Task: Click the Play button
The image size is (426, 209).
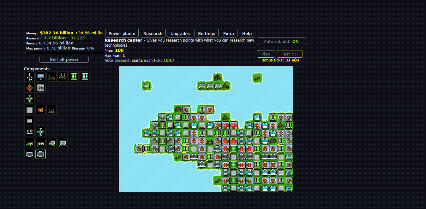Action: (x=266, y=54)
